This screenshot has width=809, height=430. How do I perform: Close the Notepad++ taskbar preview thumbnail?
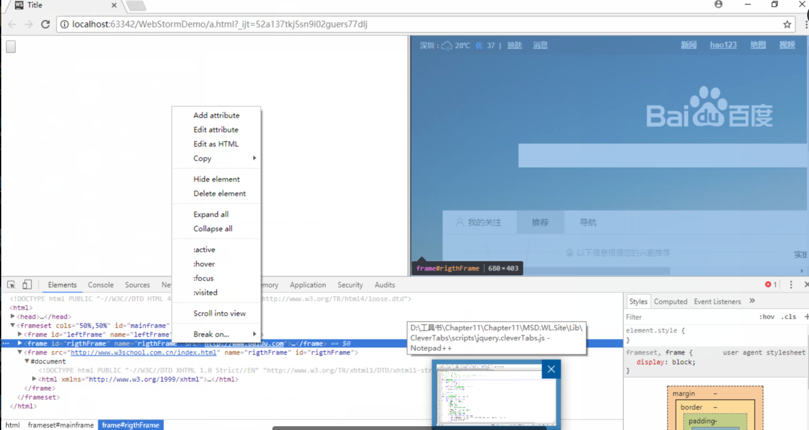tap(551, 369)
